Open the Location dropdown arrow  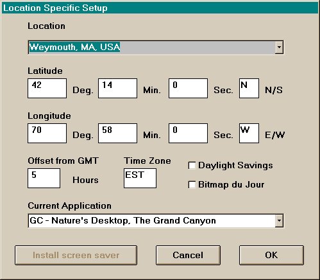coord(279,47)
